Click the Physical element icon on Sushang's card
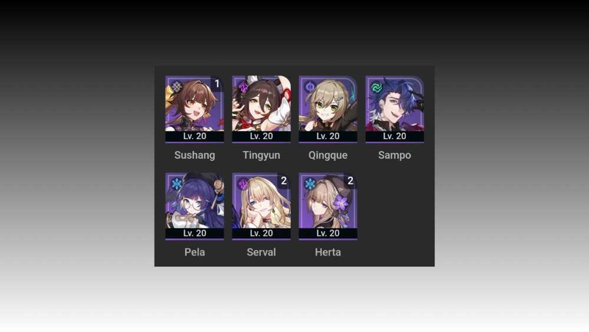 click(x=177, y=87)
